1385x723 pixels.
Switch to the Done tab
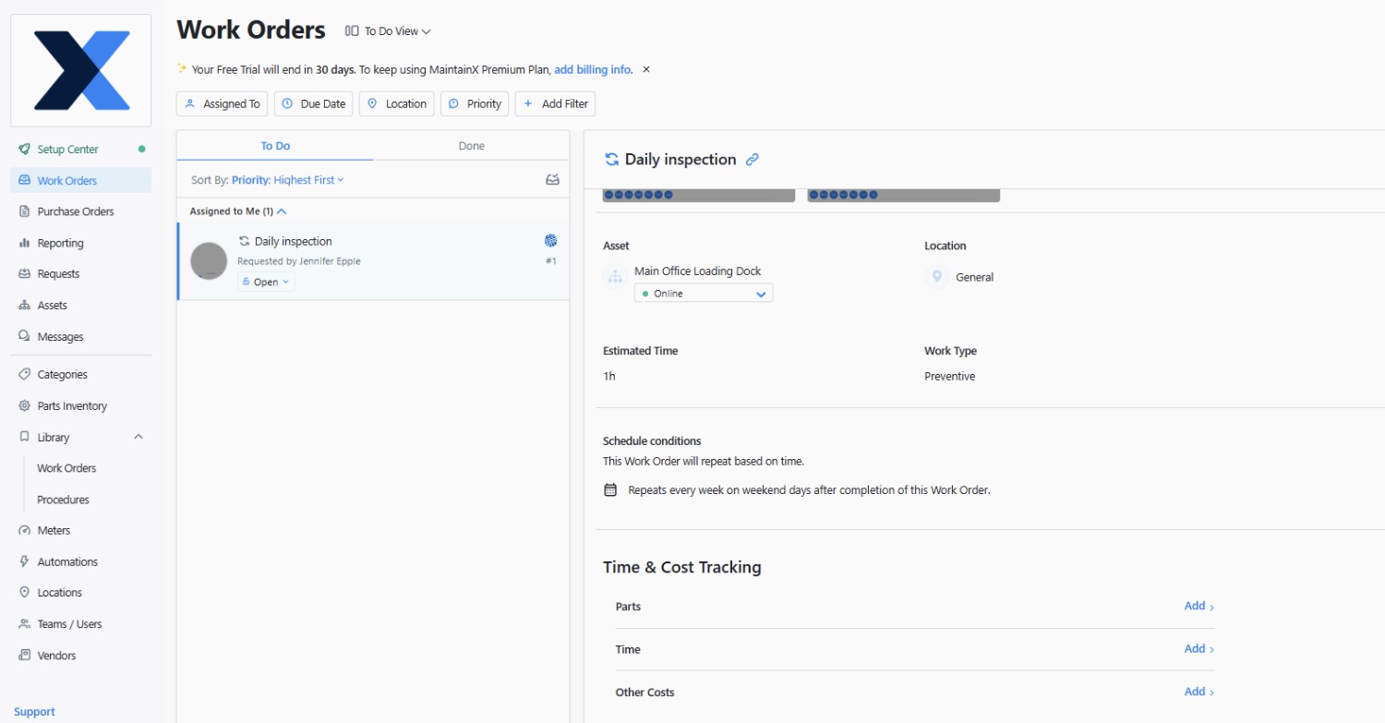pyautogui.click(x=471, y=145)
